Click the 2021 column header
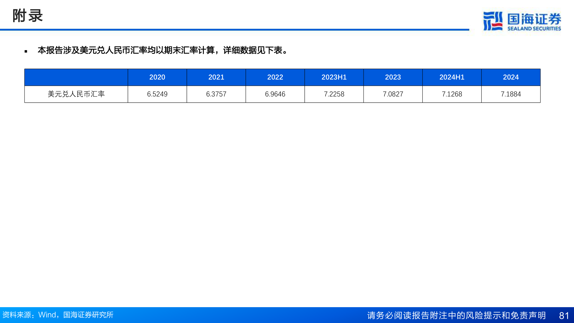Screen dimensions: 574x323 (x=216, y=77)
